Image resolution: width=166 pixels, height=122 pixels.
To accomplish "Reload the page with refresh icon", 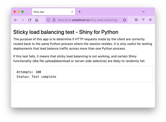I will (x=30, y=20).
